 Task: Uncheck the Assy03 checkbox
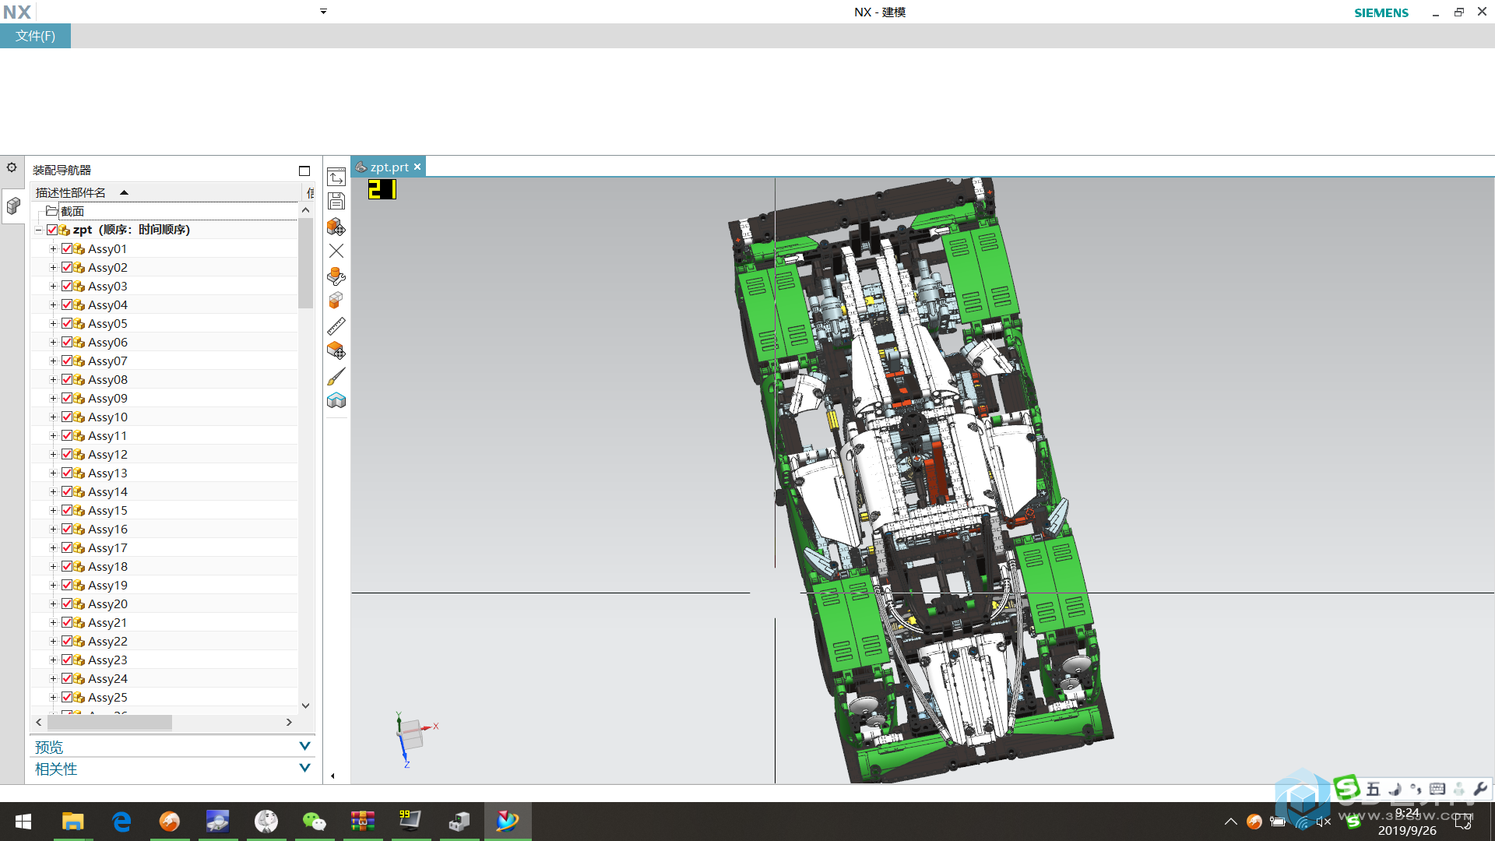point(67,286)
